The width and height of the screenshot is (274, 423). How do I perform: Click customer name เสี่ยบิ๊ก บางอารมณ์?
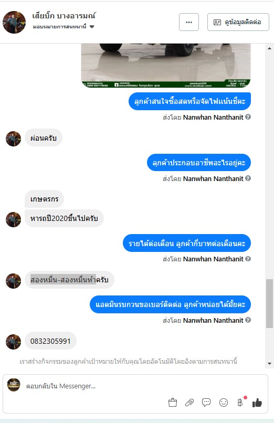[64, 16]
